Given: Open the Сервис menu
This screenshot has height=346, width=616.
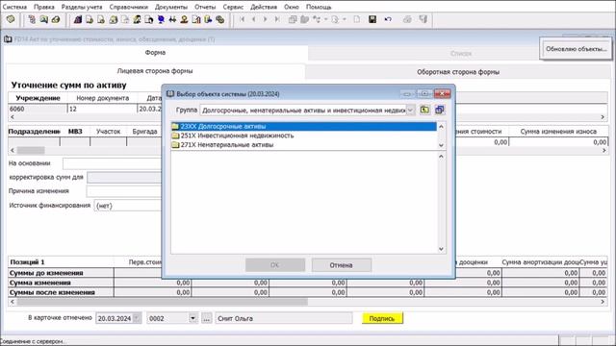Looking at the screenshot, I should coord(233,7).
